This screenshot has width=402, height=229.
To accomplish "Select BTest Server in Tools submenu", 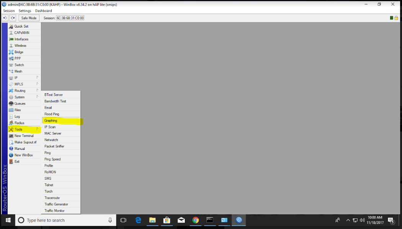I will [x=61, y=95].
